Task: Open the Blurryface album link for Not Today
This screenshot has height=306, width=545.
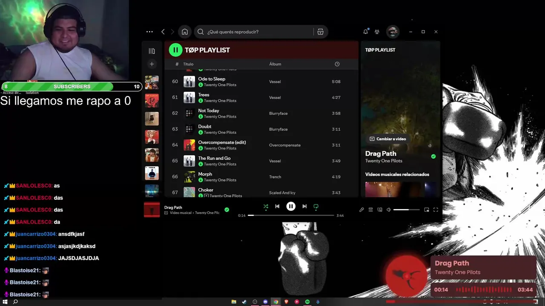Action: [278, 113]
